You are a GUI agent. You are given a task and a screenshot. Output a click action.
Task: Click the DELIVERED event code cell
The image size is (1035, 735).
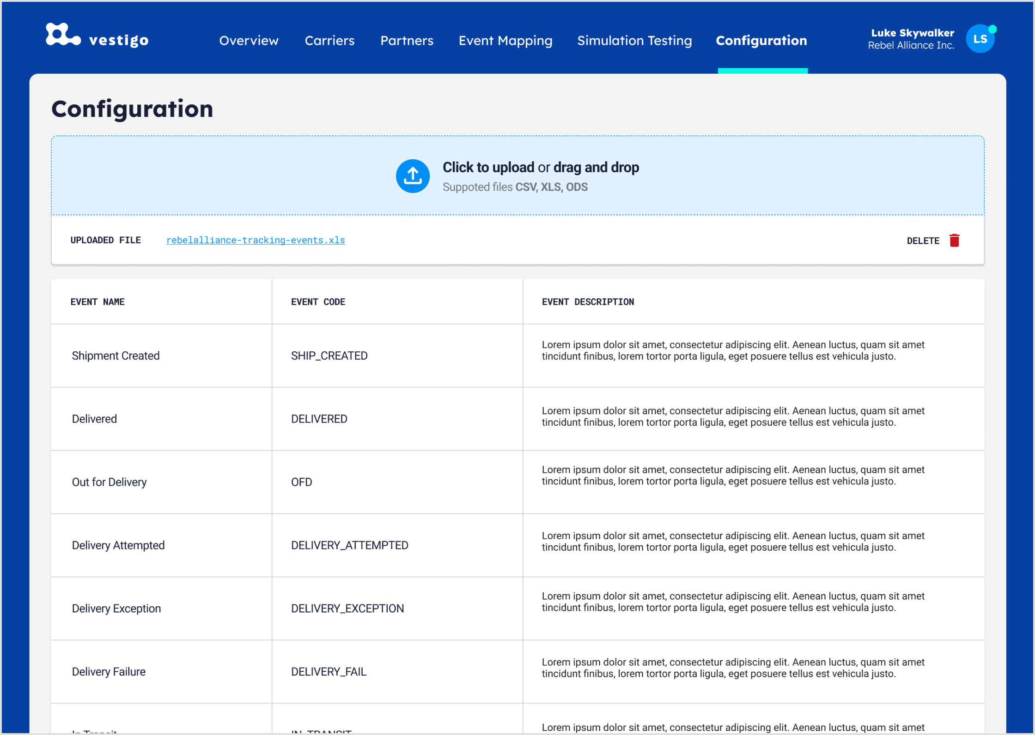[319, 419]
